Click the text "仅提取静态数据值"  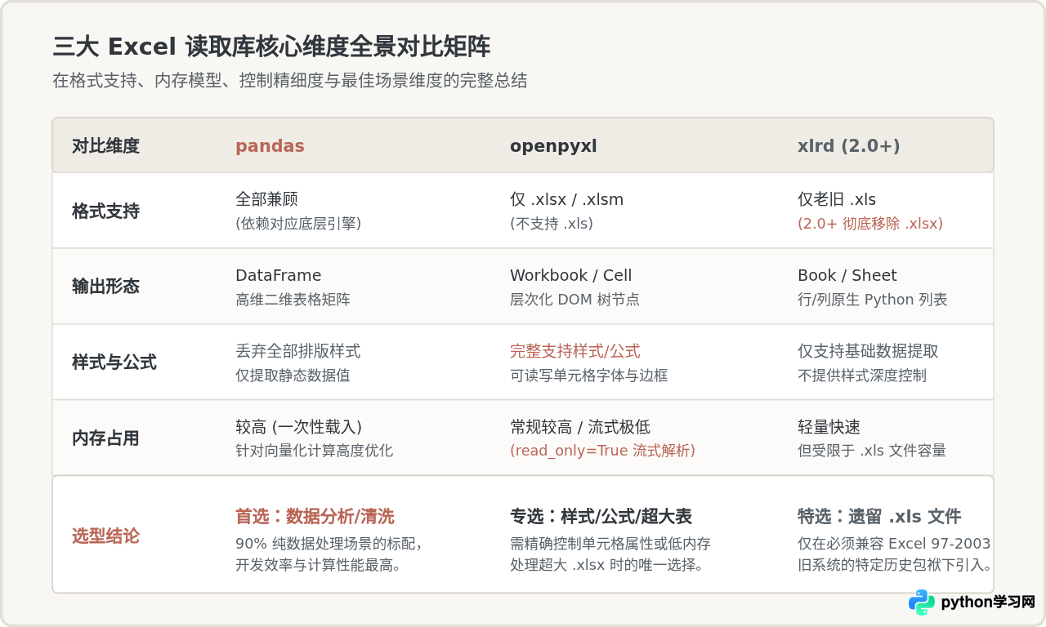[293, 376]
